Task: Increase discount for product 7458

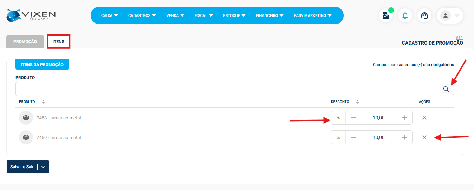Action: point(404,118)
